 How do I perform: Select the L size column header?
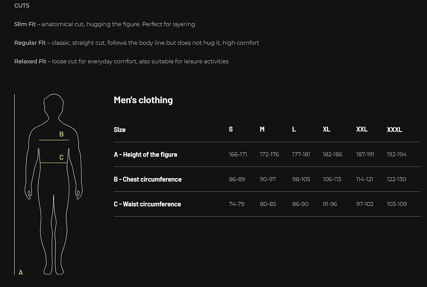point(294,129)
